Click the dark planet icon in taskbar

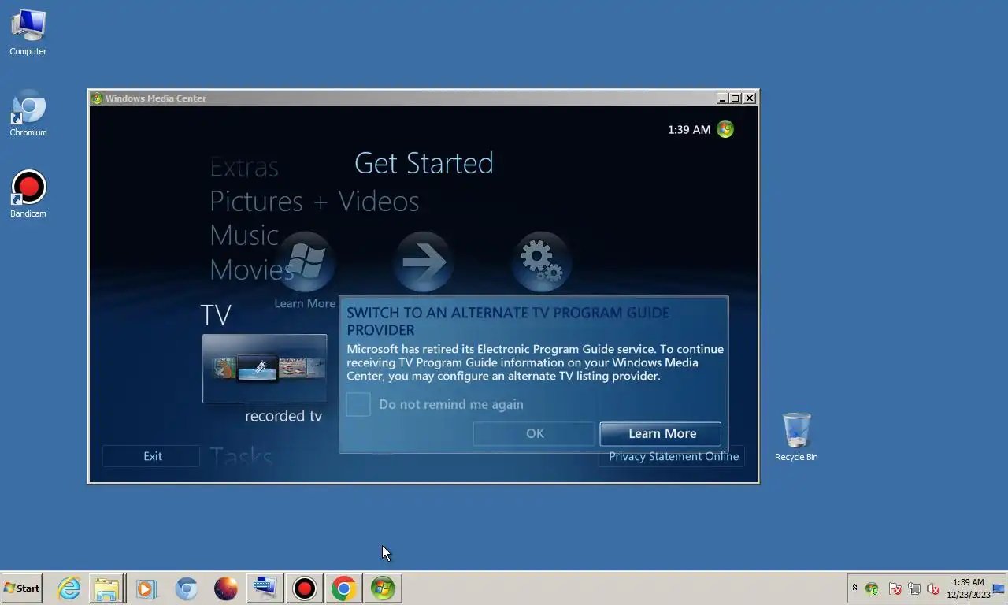click(225, 588)
